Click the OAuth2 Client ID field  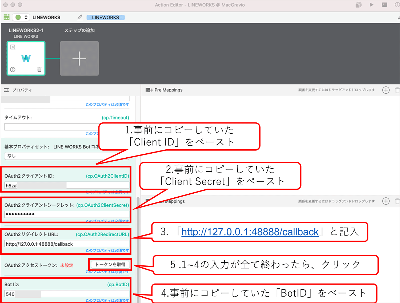(67, 185)
